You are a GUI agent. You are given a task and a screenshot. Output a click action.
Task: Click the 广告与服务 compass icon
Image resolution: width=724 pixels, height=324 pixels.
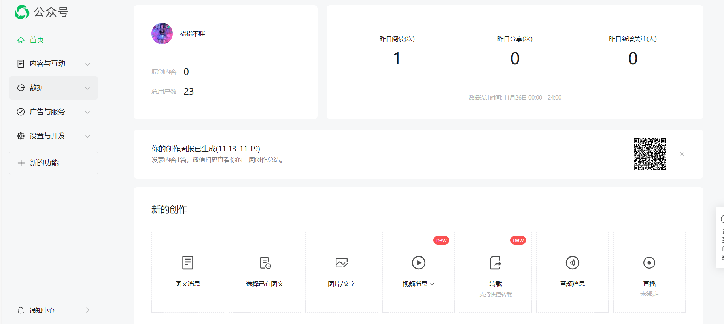21,112
